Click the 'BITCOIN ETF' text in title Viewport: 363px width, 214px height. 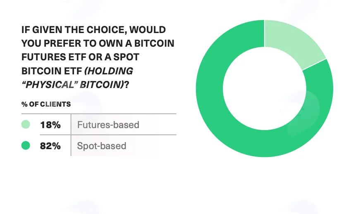[x=52, y=71]
